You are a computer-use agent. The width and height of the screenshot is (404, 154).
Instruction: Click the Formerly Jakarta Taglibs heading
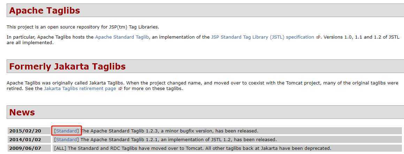tap(67, 66)
